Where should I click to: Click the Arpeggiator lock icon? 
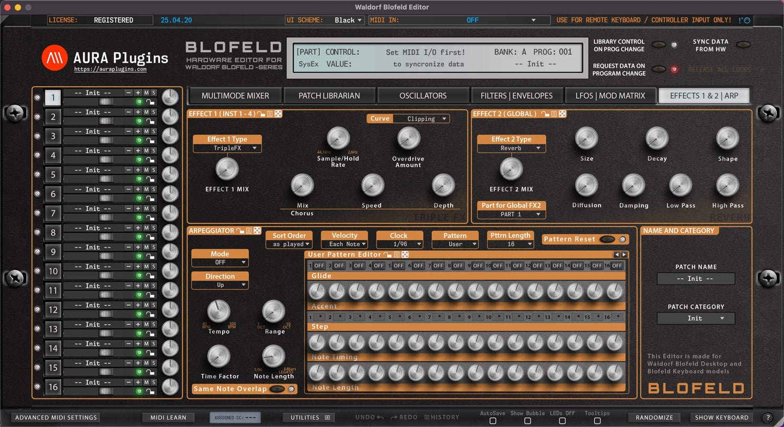[x=240, y=231]
